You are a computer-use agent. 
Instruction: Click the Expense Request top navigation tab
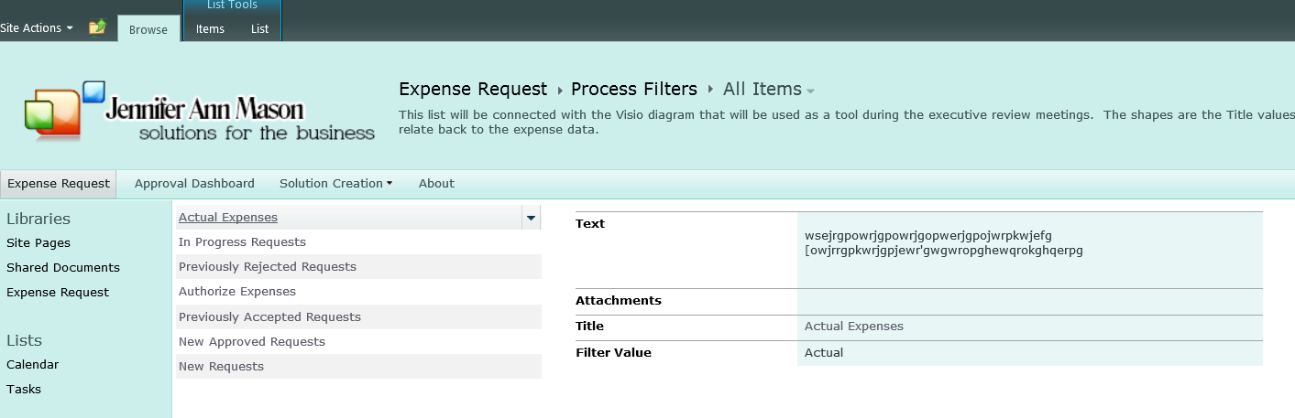click(x=59, y=184)
